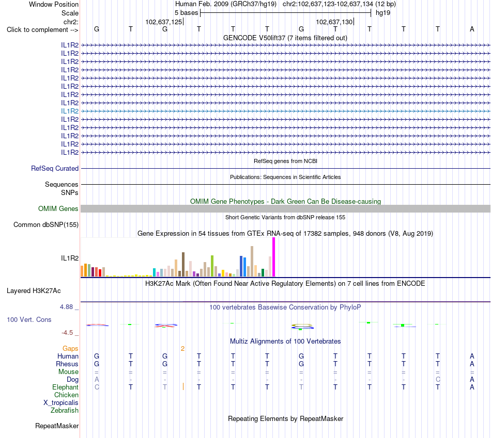This screenshot has width=491, height=438.
Task: Click the "RefSeq genes from NCBI" title
Action: 285,161
